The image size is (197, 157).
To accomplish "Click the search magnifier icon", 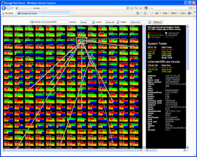I will click(x=191, y=8).
